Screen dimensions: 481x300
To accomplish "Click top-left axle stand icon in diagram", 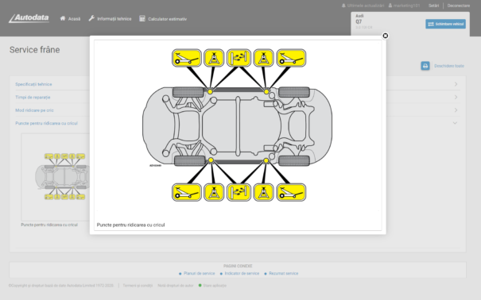I will click(x=214, y=58).
